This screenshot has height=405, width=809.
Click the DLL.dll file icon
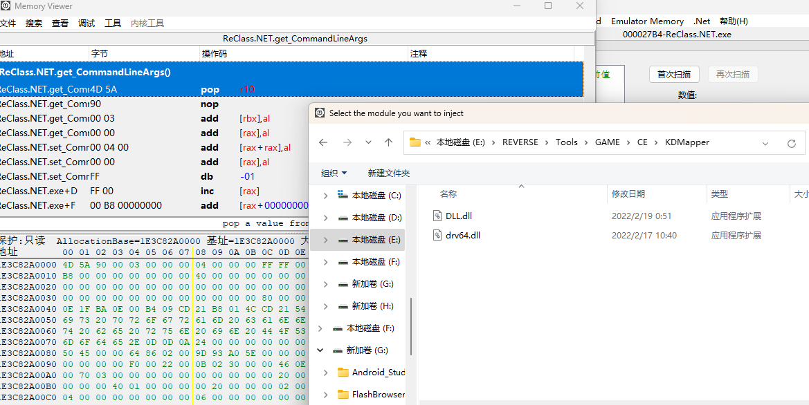pyautogui.click(x=437, y=216)
